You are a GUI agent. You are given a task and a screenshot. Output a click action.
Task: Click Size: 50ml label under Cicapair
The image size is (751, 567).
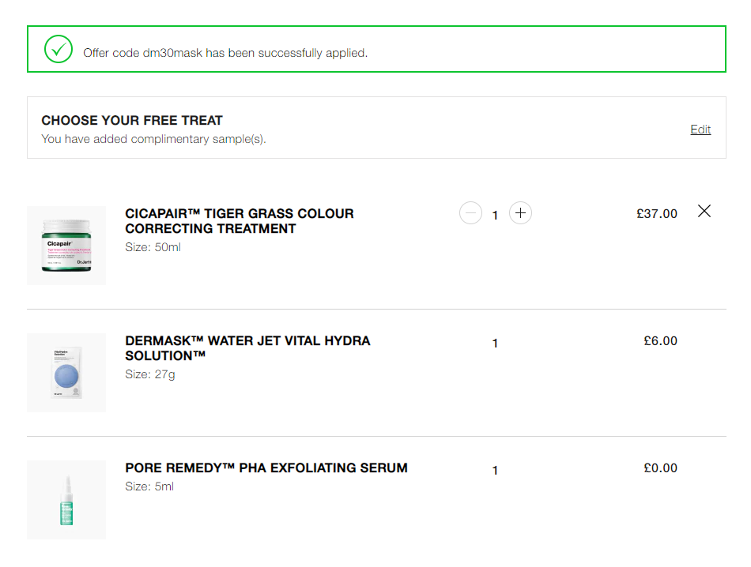pyautogui.click(x=153, y=247)
